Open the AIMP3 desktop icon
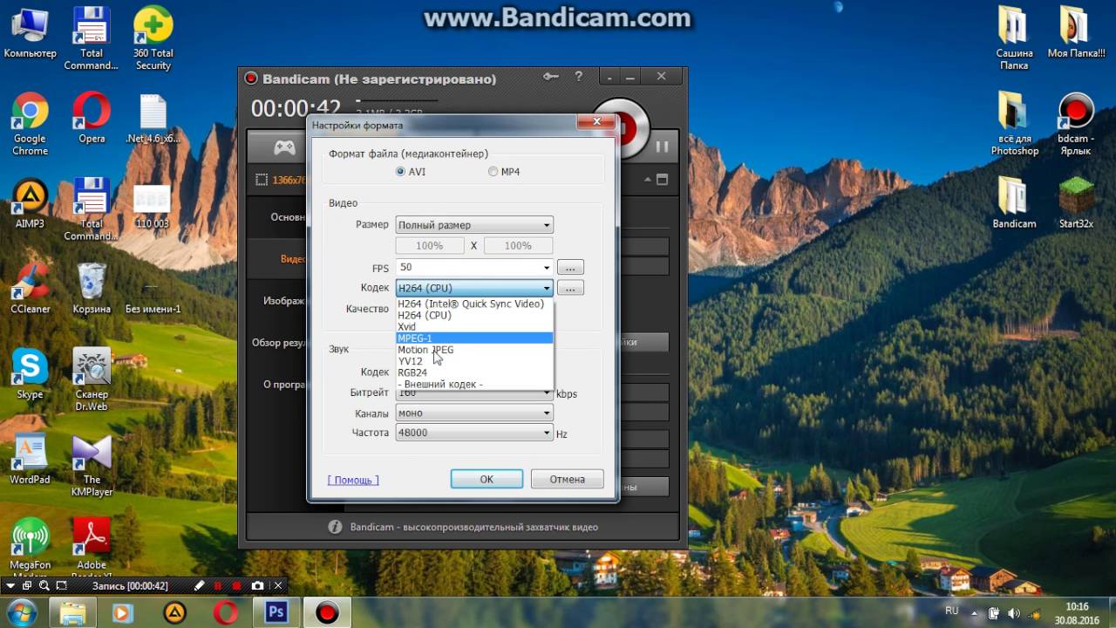 point(30,204)
